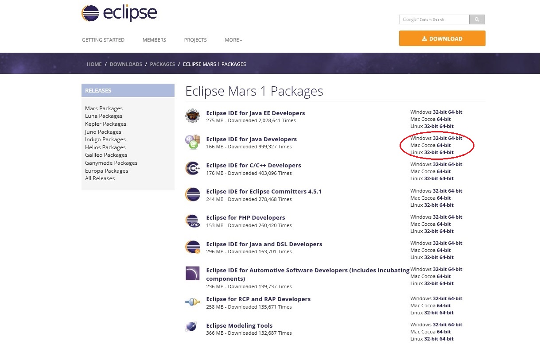
Task: Click the PHP Developers package icon
Action: [193, 221]
